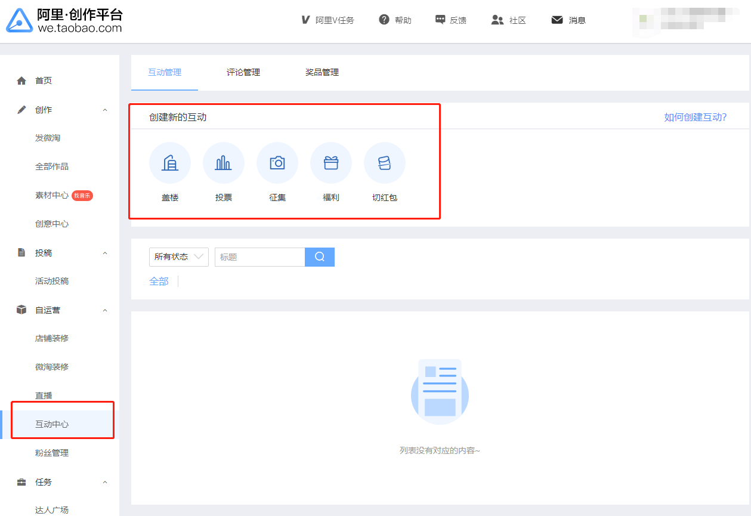This screenshot has height=516, width=751.
Task: Click the 阿里·创作平台 logo icon
Action: tap(19, 21)
